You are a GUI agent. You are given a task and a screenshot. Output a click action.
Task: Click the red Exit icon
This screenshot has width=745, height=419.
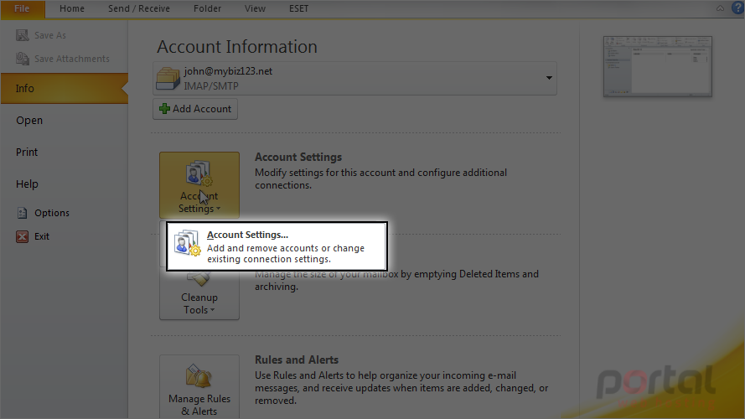pos(23,236)
